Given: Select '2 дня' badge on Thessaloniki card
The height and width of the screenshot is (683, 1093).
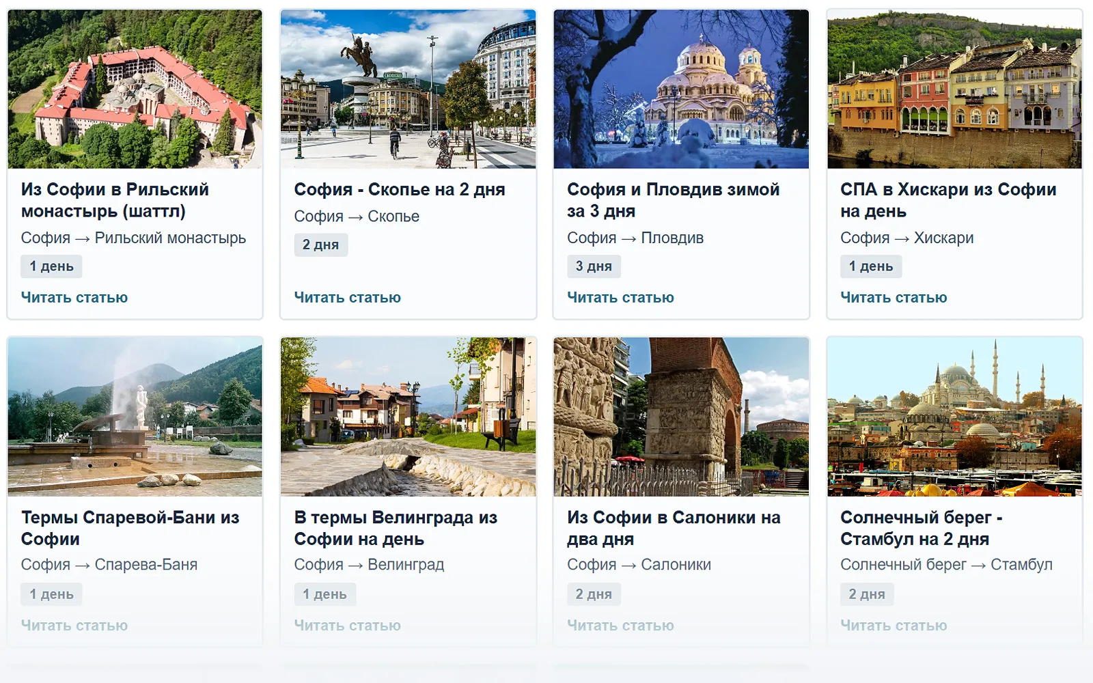Looking at the screenshot, I should pyautogui.click(x=594, y=594).
